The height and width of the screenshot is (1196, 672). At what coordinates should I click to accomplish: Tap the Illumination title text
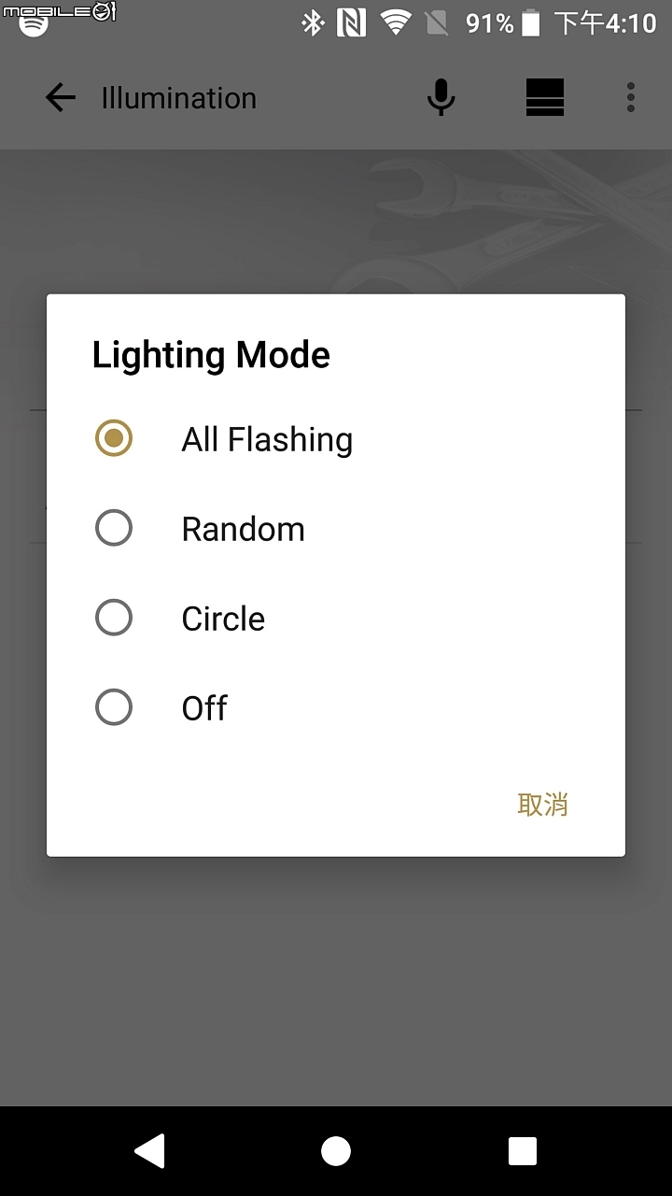pyautogui.click(x=178, y=98)
